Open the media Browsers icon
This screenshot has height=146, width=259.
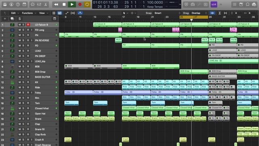pyautogui.click(x=254, y=4)
